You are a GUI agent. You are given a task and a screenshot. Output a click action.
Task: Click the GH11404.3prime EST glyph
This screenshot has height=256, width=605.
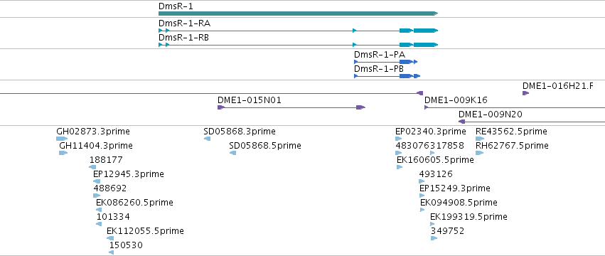tap(63, 153)
